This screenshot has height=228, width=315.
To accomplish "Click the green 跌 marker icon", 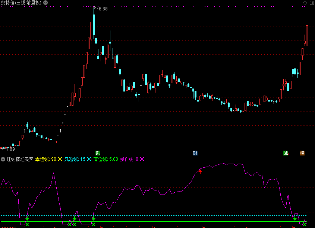I will coord(98,153).
